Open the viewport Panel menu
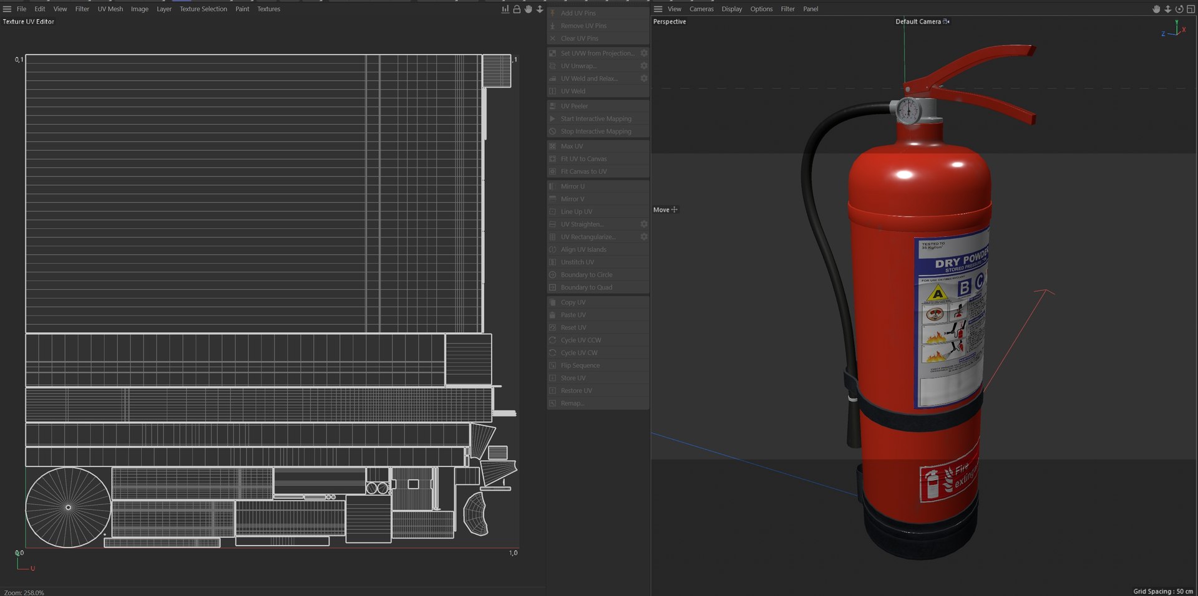This screenshot has height=596, width=1198. tap(811, 9)
